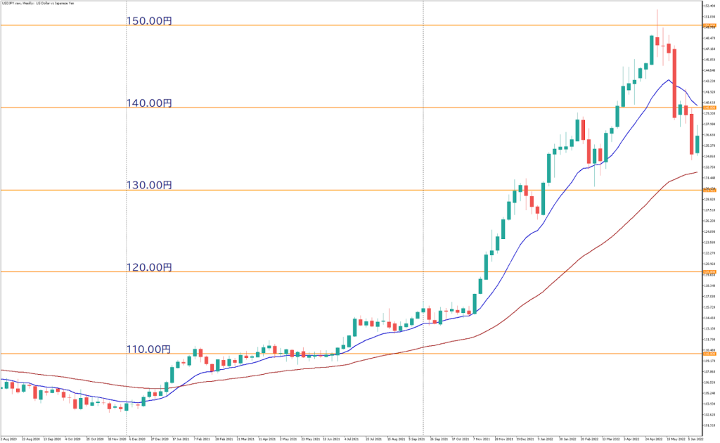
Task: Click the 130.00円 price label
Action: tap(148, 185)
